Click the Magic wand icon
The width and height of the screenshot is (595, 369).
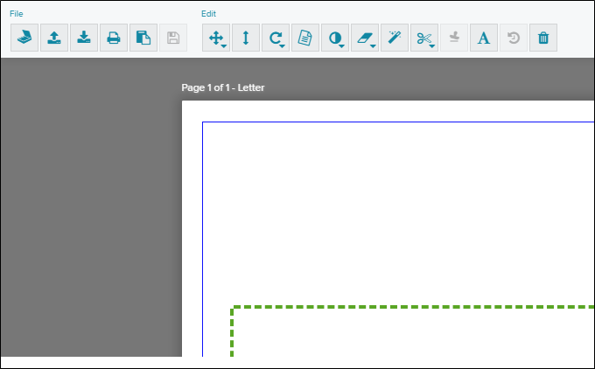395,38
